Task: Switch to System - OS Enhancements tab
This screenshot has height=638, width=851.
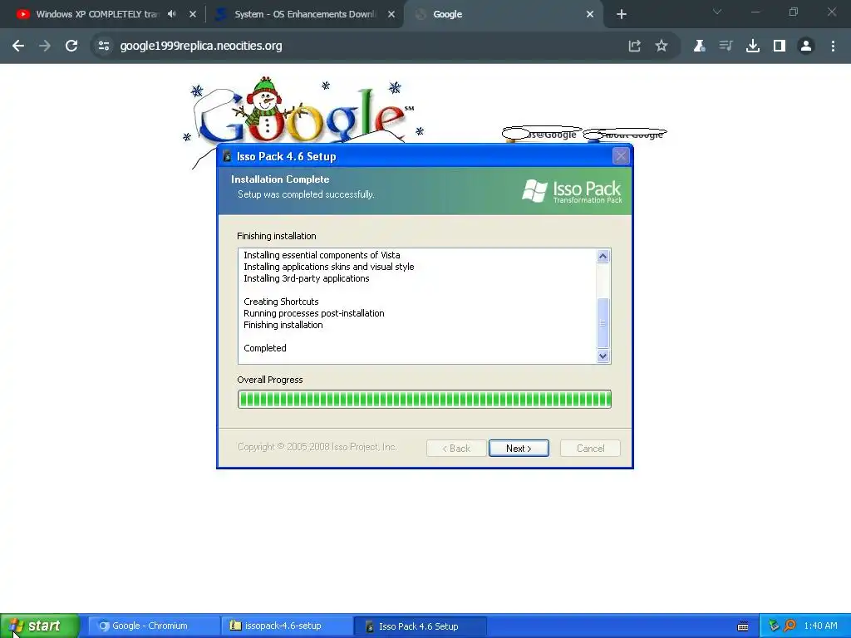Action: pyautogui.click(x=304, y=14)
